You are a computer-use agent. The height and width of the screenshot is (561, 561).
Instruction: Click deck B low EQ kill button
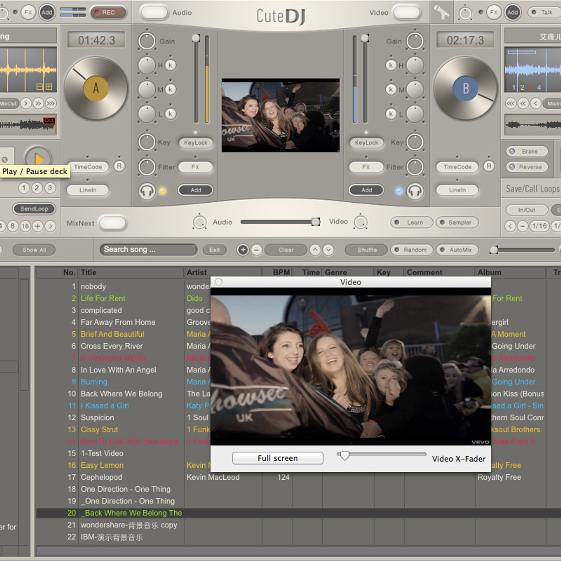391,114
